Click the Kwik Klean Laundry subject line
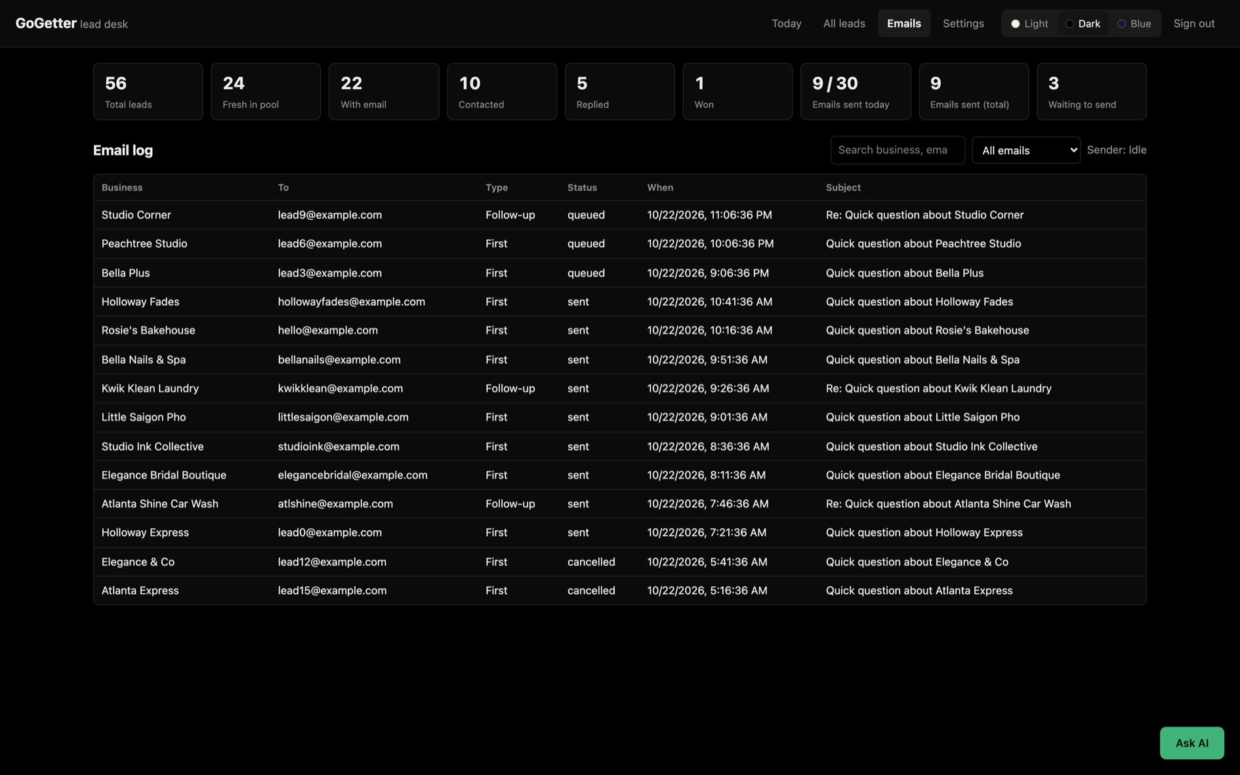Viewport: 1240px width, 775px height. point(938,388)
